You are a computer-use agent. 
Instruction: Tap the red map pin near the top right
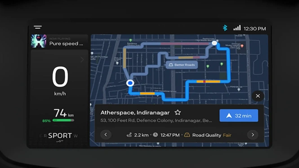click(x=242, y=46)
